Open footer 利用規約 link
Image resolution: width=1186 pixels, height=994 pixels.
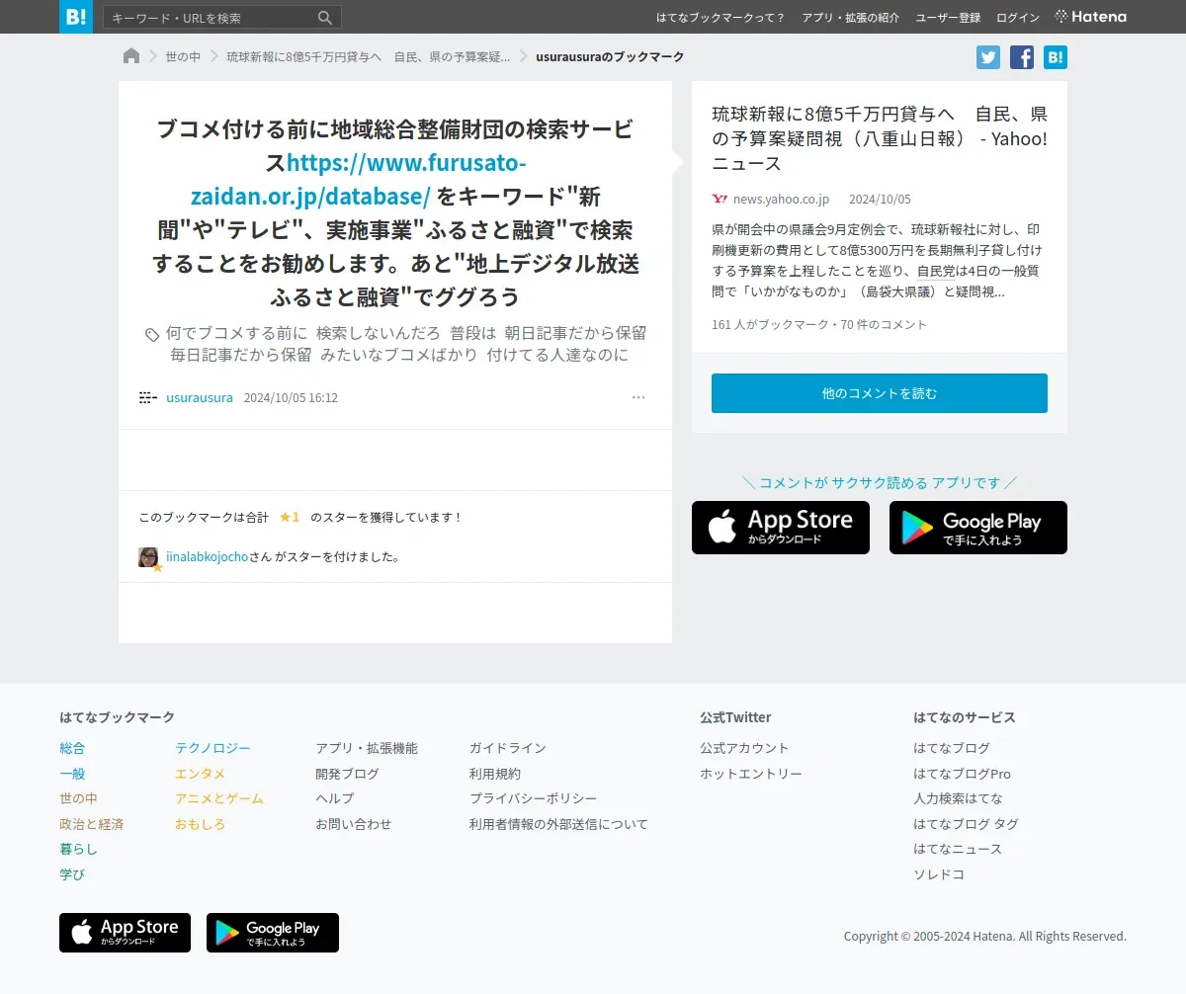495,774
